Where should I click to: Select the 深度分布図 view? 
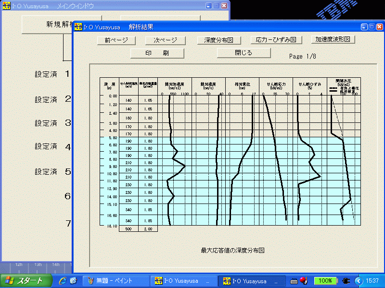219,40
